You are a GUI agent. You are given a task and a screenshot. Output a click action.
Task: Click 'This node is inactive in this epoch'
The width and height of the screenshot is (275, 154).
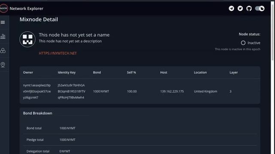click(x=238, y=49)
